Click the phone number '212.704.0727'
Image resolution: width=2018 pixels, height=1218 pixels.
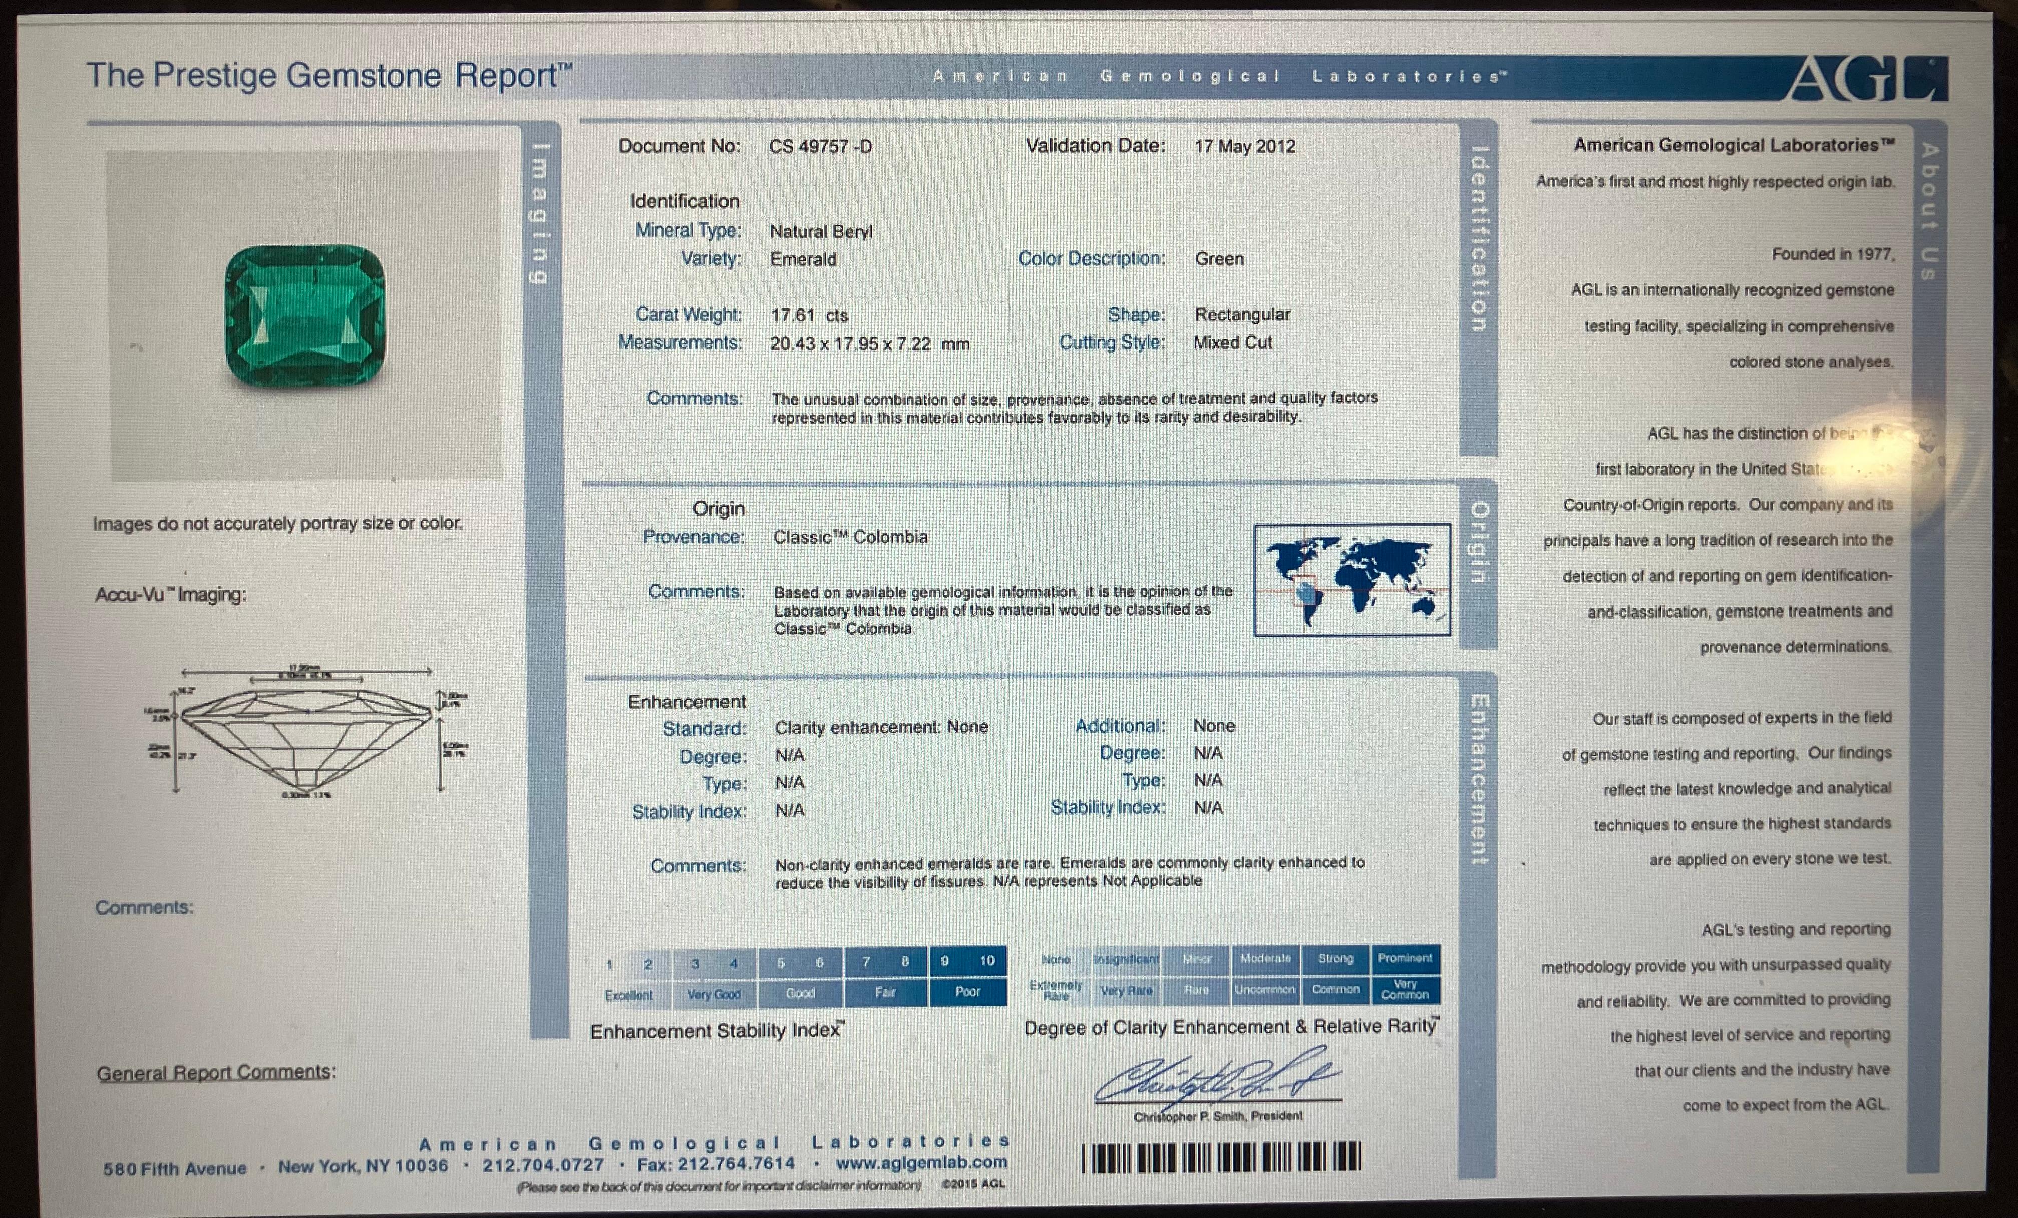click(543, 1165)
